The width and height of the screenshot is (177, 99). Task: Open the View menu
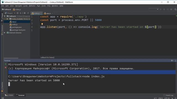(12, 6)
